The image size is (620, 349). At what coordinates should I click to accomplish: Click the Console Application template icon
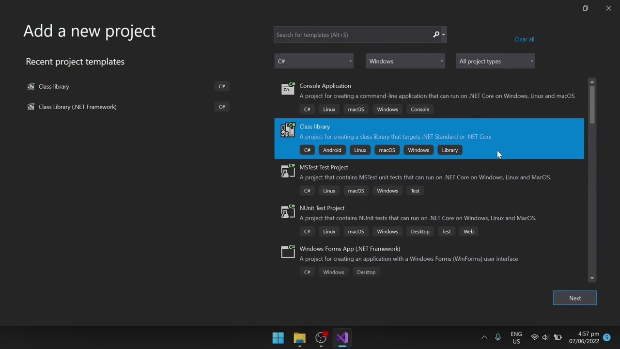tap(288, 89)
